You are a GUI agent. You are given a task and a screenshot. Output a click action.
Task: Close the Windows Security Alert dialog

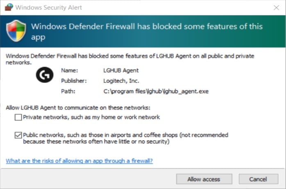click(276, 7)
